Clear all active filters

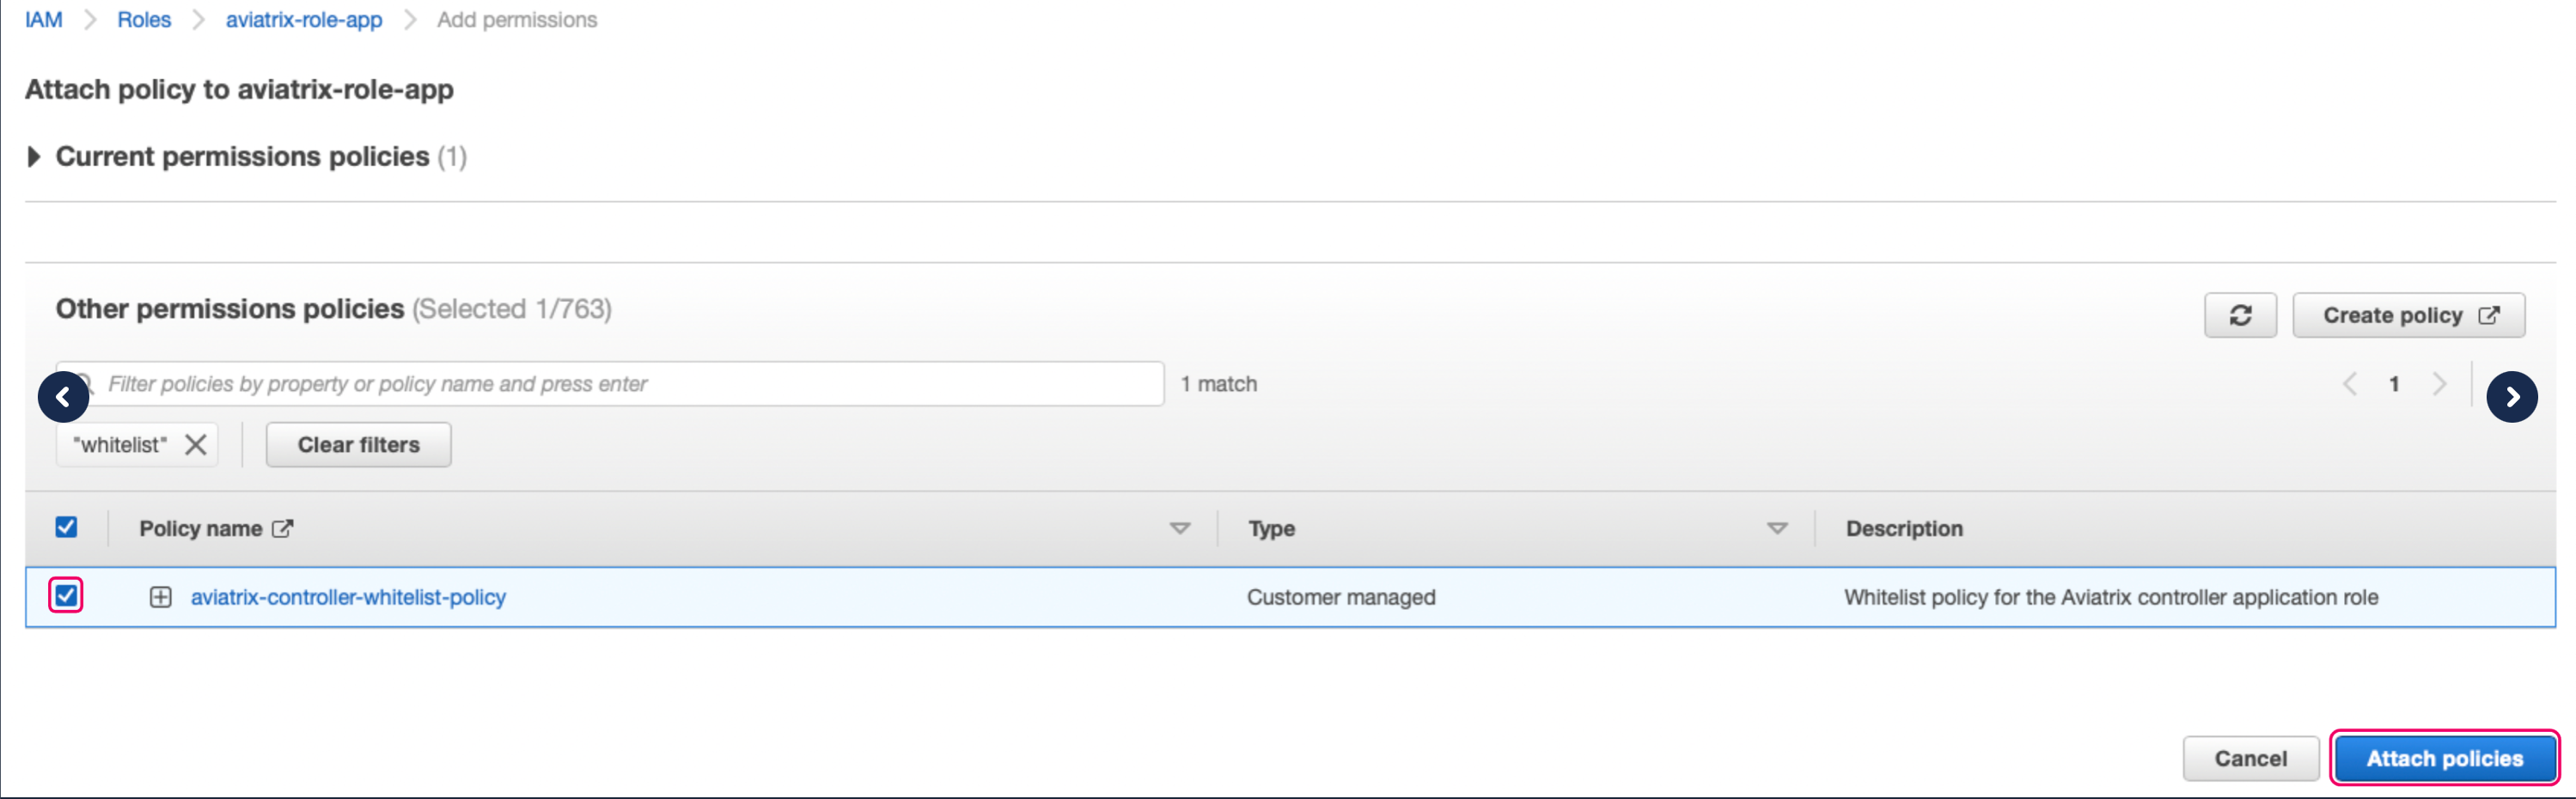pyautogui.click(x=357, y=444)
